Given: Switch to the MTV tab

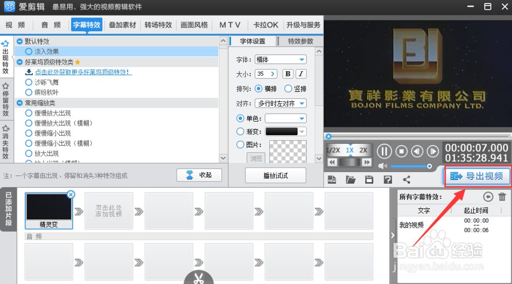Looking at the screenshot, I should [230, 25].
